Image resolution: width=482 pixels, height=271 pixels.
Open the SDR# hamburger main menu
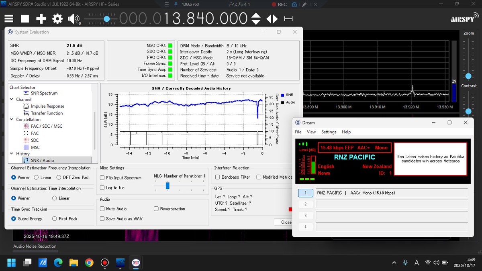point(9,19)
